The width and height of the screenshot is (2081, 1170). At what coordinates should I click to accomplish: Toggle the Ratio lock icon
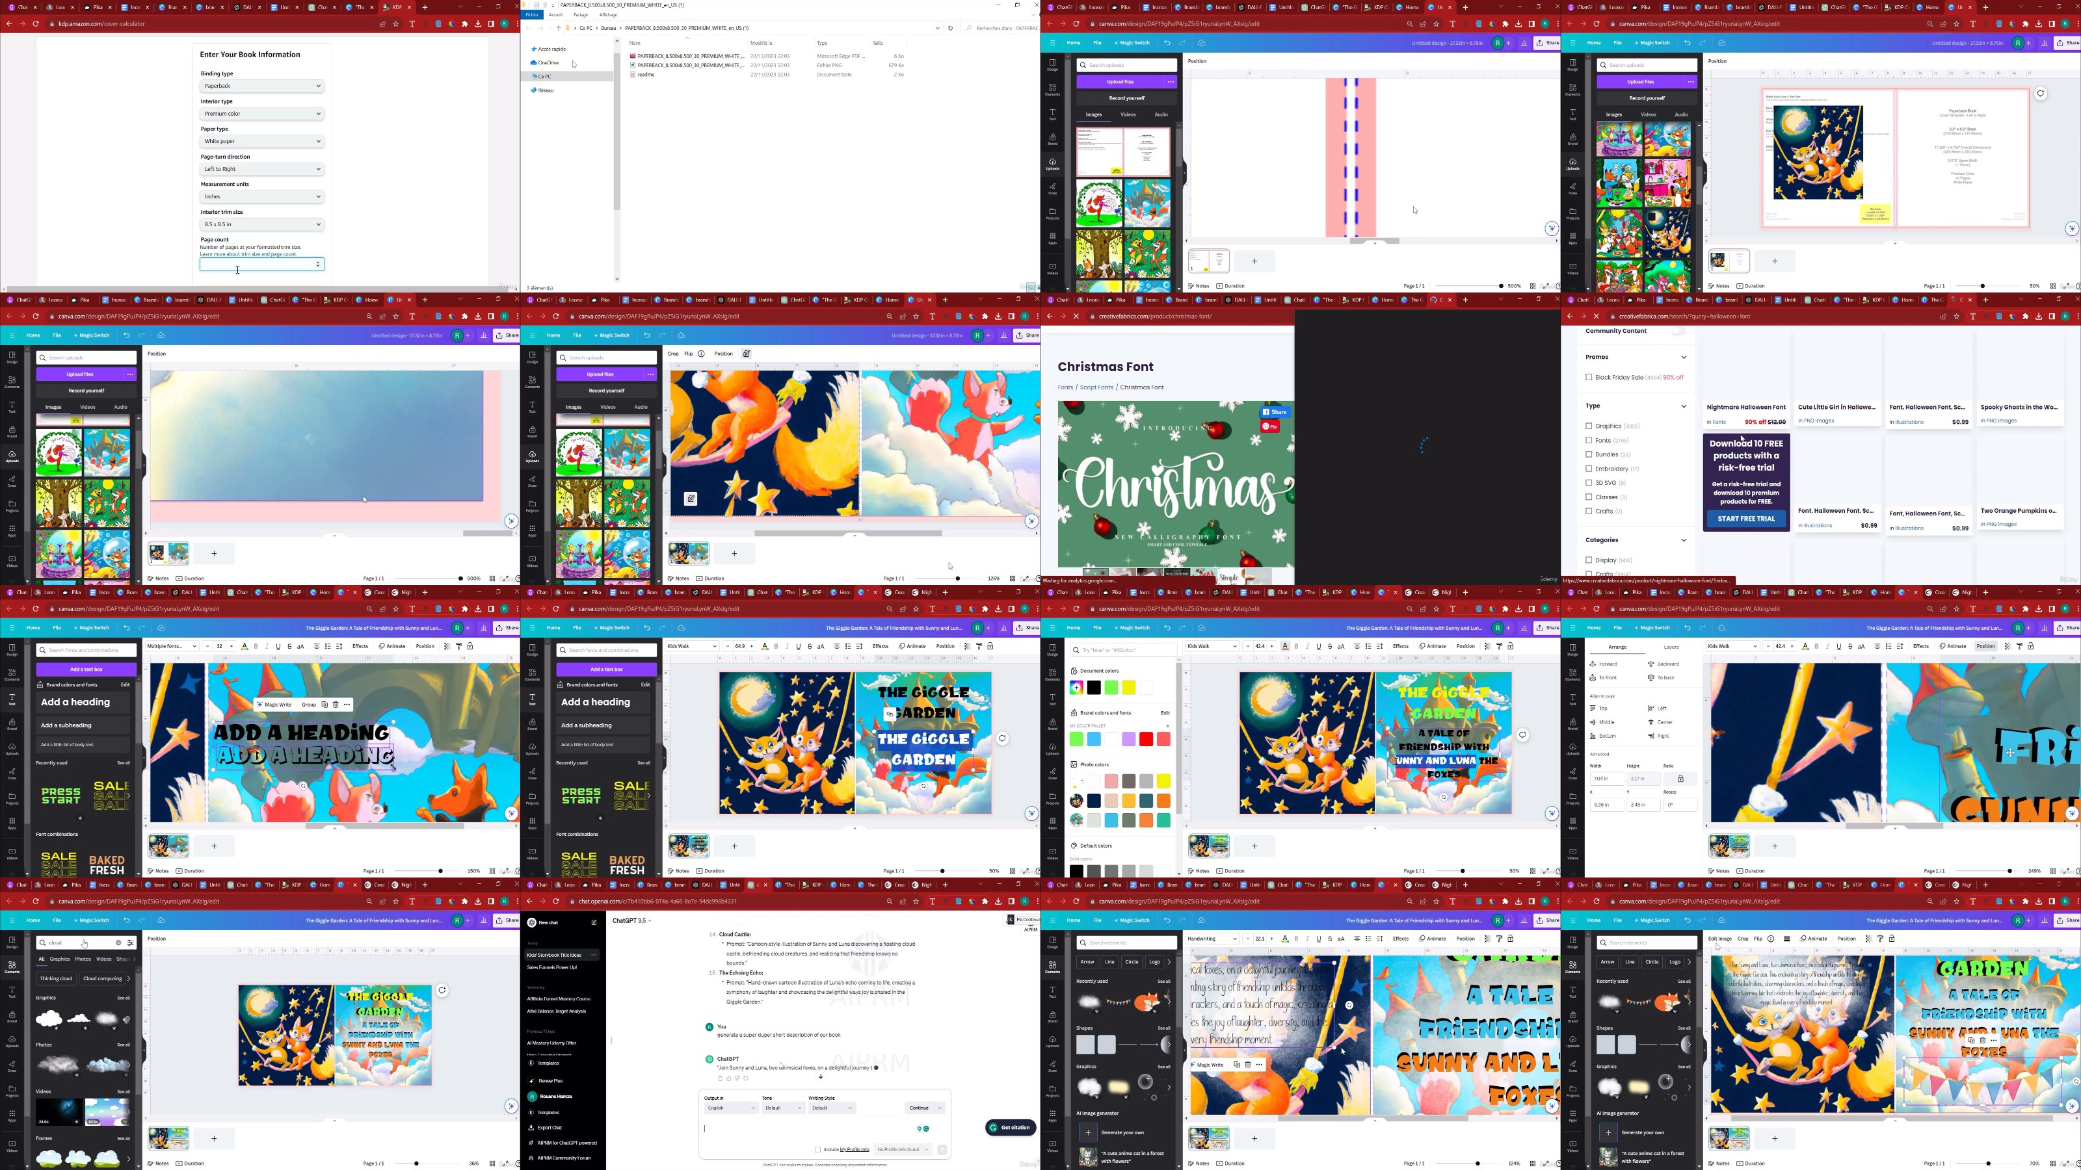point(1680,779)
